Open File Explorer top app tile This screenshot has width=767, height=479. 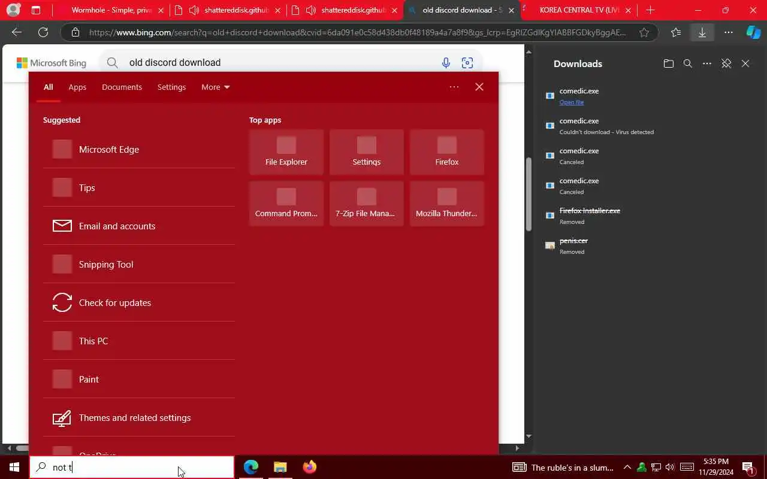point(286,152)
